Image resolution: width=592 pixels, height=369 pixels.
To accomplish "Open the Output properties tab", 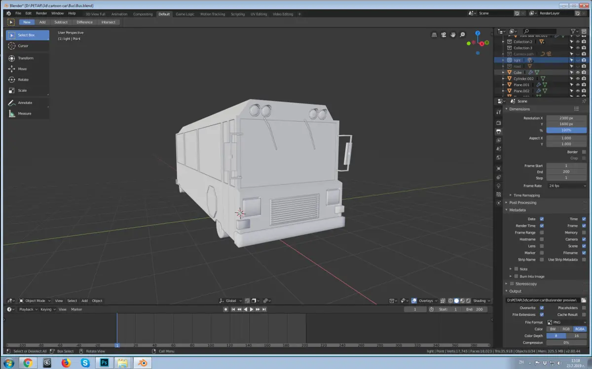I will pos(499,132).
